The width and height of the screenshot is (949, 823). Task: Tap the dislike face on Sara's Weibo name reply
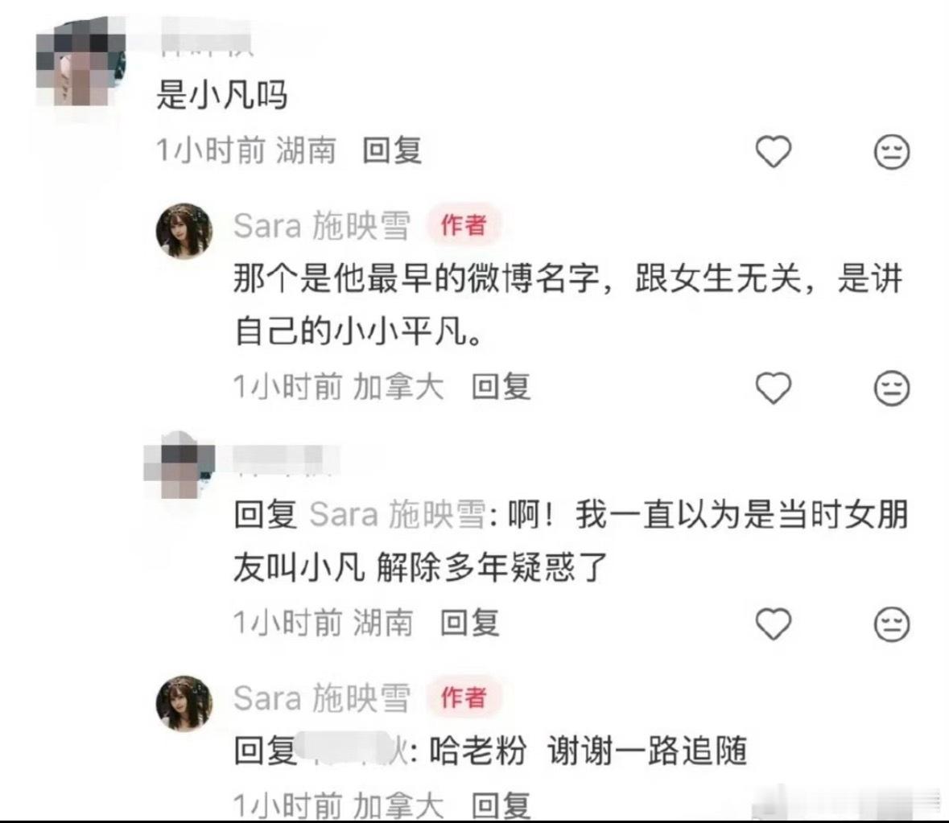tap(892, 388)
